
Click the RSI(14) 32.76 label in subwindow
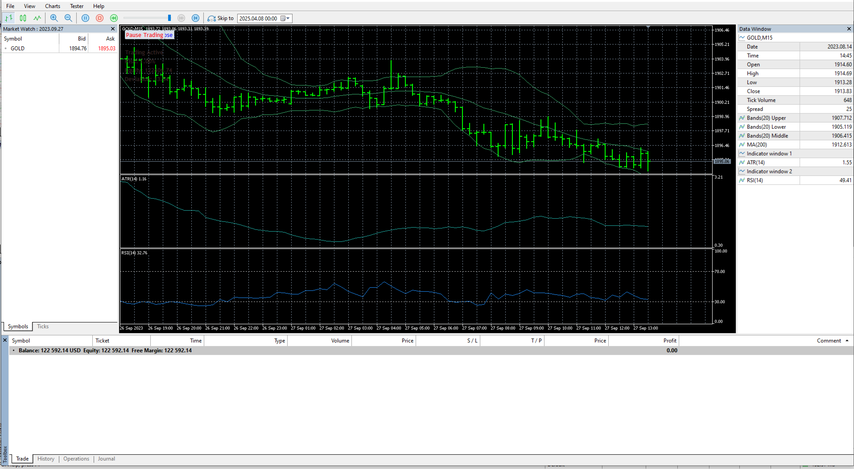tap(134, 253)
